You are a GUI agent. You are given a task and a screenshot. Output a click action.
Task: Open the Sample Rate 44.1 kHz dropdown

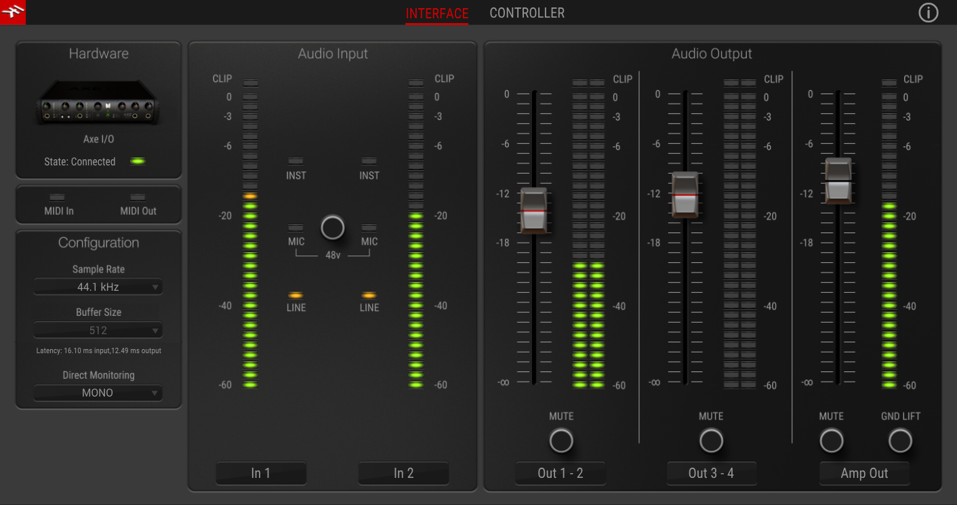98,287
